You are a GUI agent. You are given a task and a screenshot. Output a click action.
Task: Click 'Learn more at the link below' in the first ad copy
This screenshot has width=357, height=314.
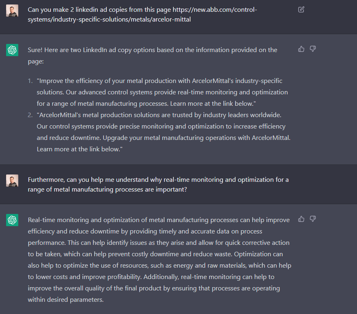coord(213,104)
